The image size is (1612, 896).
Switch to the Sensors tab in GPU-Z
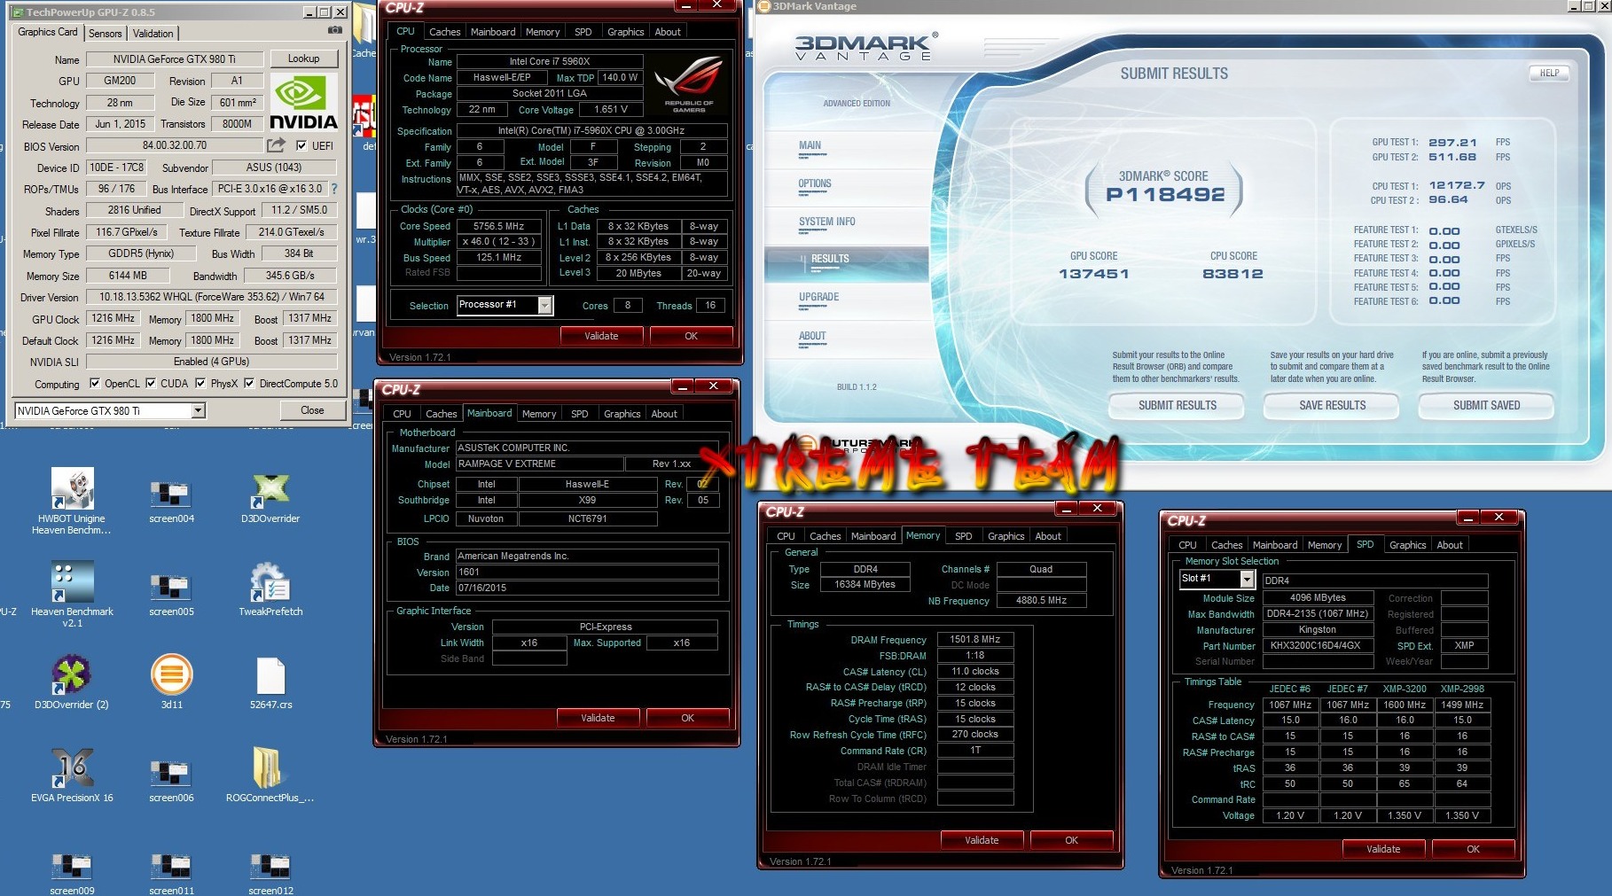coord(106,33)
